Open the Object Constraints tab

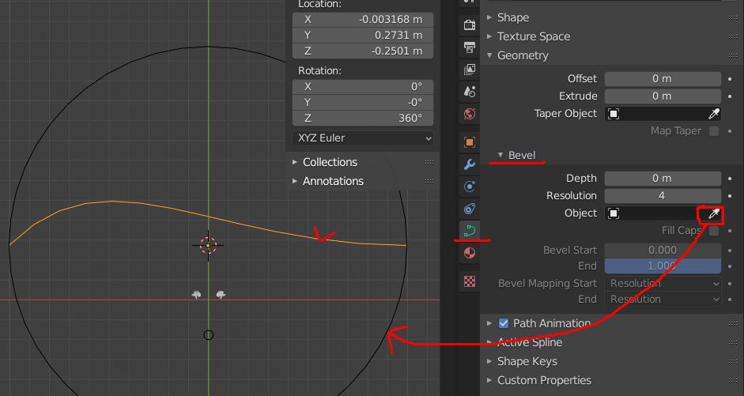click(x=470, y=209)
